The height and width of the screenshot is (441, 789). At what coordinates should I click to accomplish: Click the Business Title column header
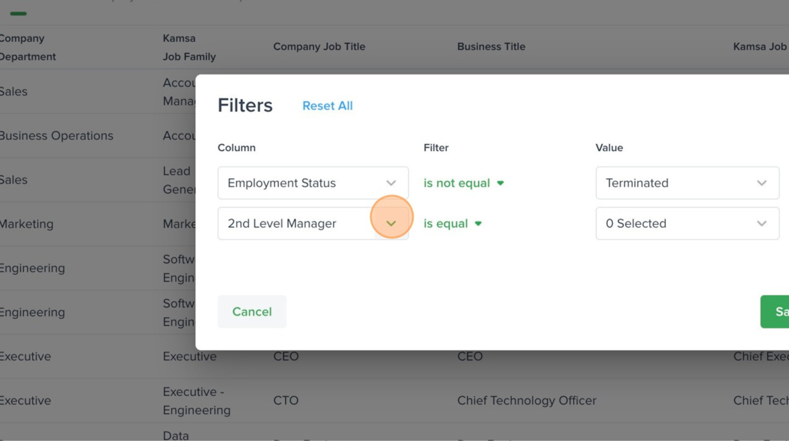(491, 47)
